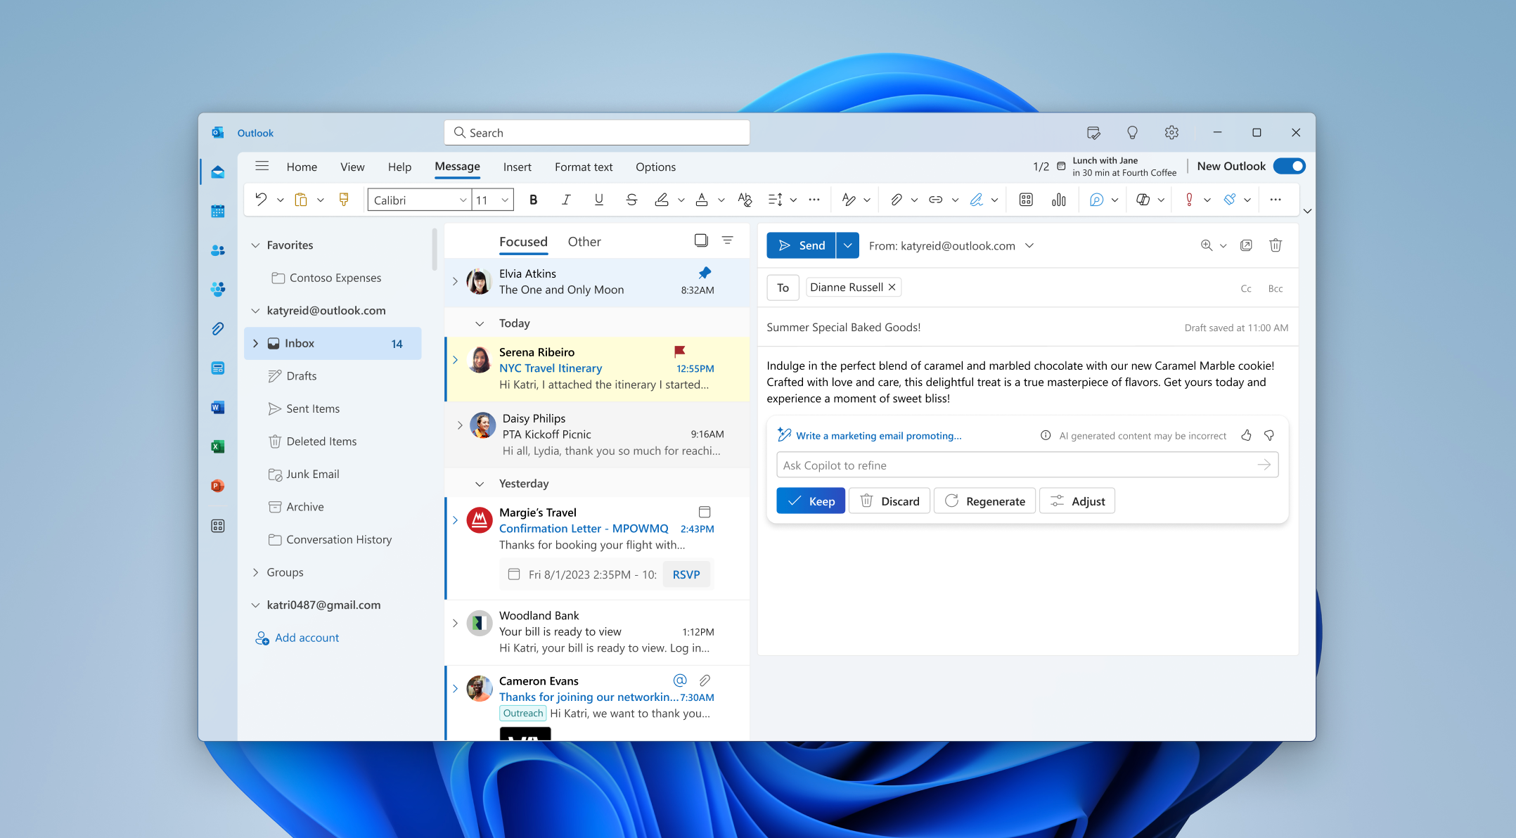Viewport: 1516px width, 838px height.
Task: Click the Attach file paperclip icon
Action: coord(896,200)
